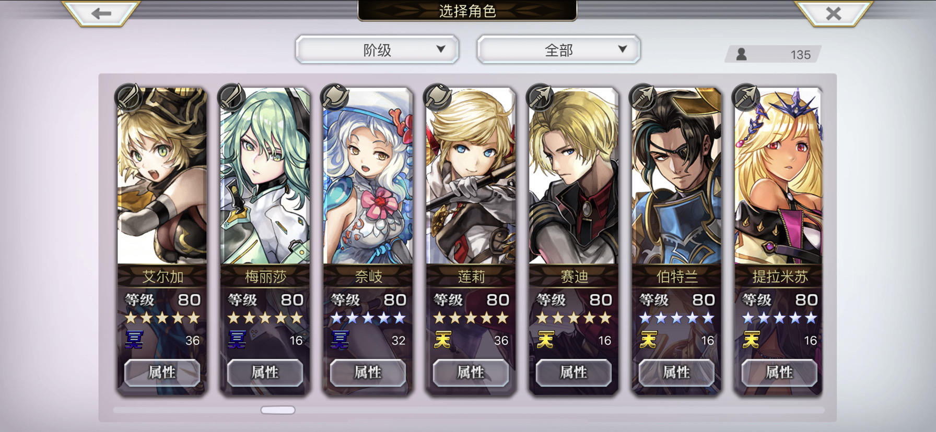
Task: Click the sword weapon icon on 艾尔加
Action: point(128,97)
